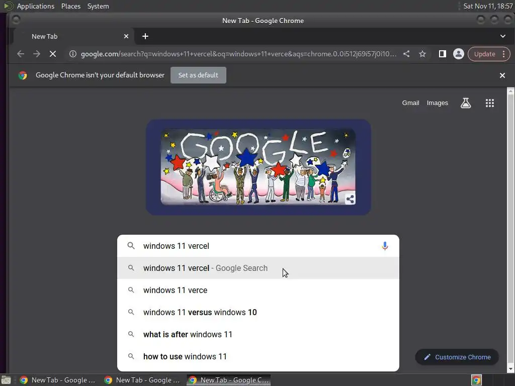Click the Update button

pos(484,54)
